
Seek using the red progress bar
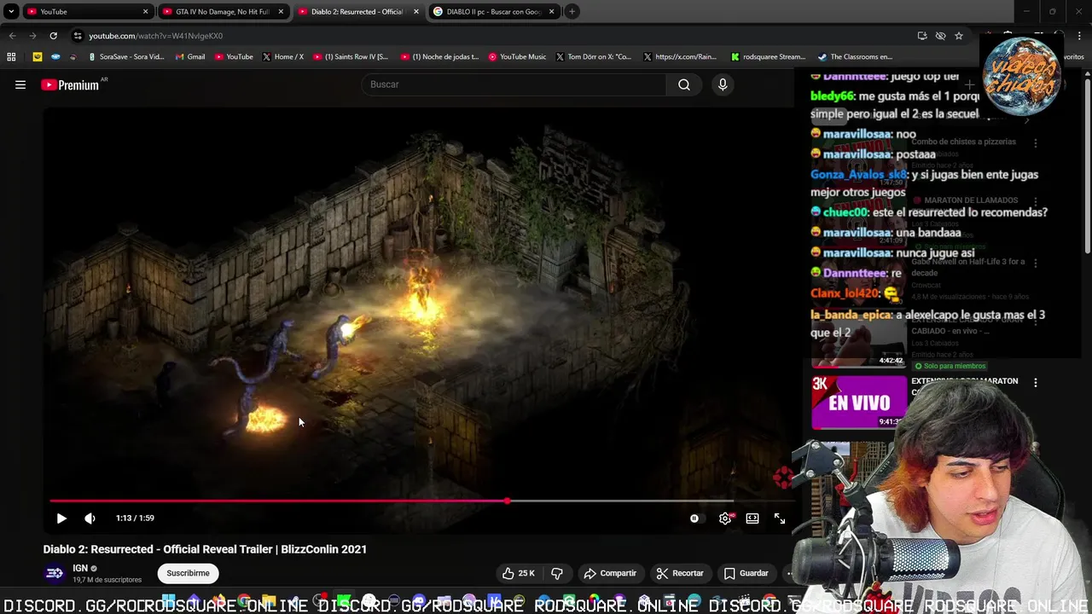[x=392, y=501]
